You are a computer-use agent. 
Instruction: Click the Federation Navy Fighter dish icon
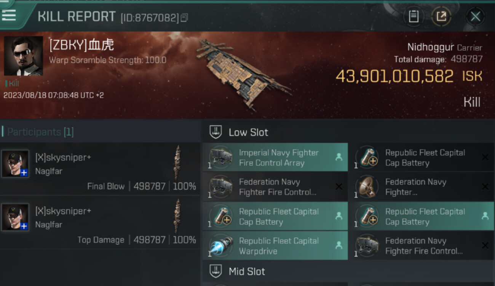[367, 187]
